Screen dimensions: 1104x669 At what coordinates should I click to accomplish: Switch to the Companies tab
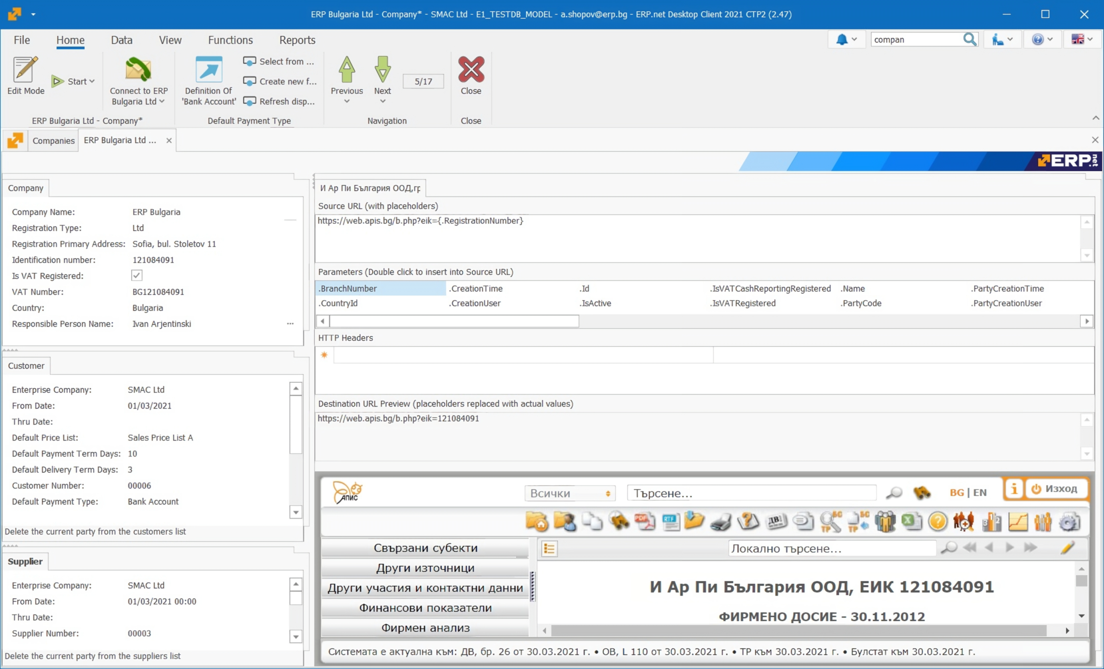[x=53, y=140]
